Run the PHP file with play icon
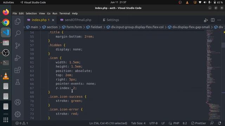Screen dimensions: 225x126 point(206,20)
